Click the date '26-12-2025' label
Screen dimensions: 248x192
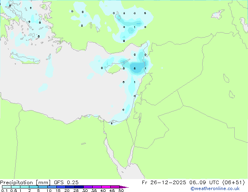(x=168, y=183)
